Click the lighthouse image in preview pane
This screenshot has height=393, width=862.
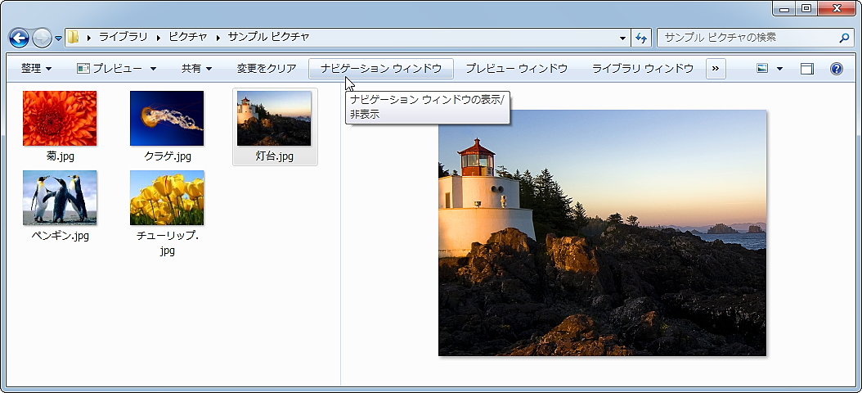click(x=602, y=233)
